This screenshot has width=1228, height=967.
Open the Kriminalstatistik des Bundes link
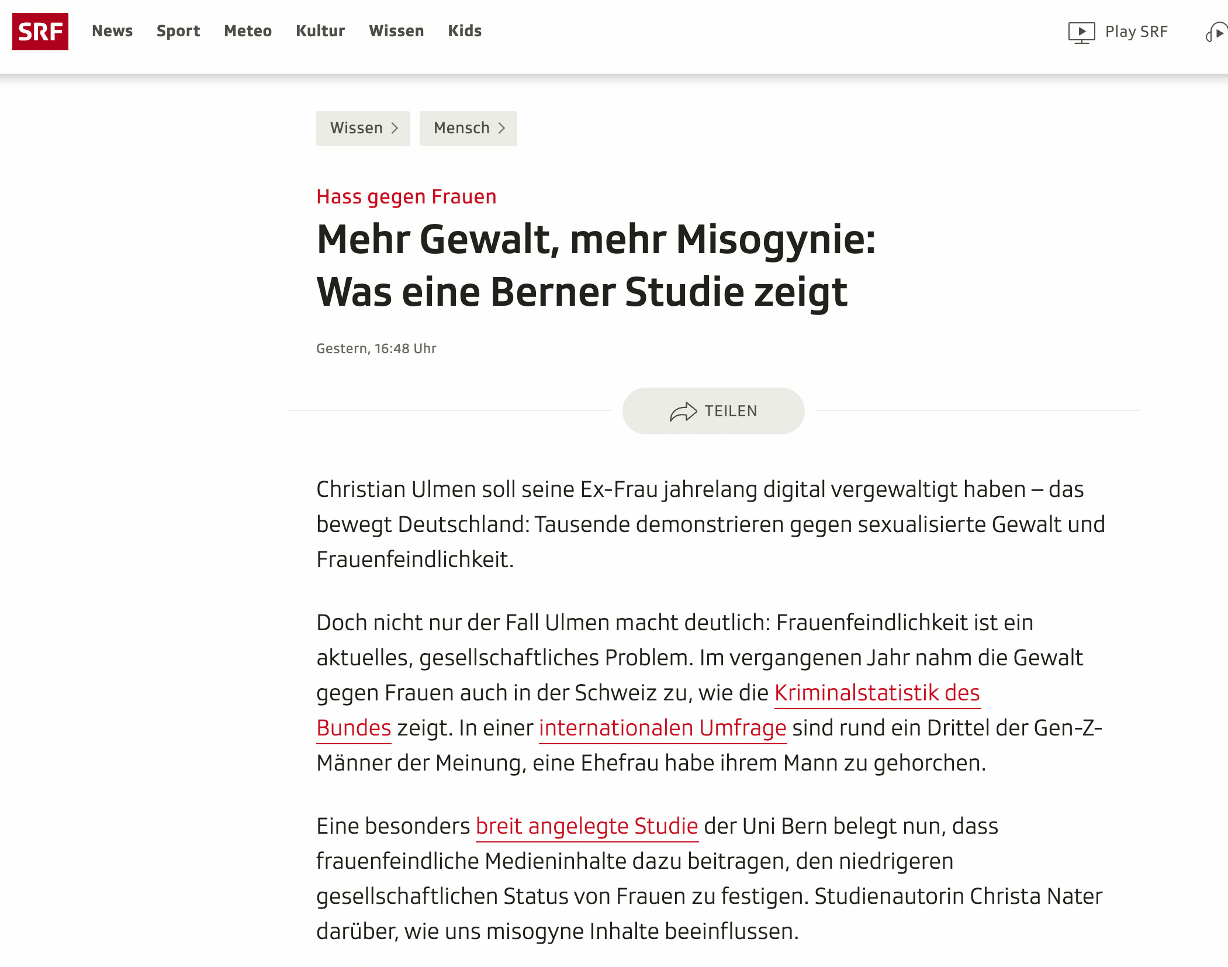point(876,693)
